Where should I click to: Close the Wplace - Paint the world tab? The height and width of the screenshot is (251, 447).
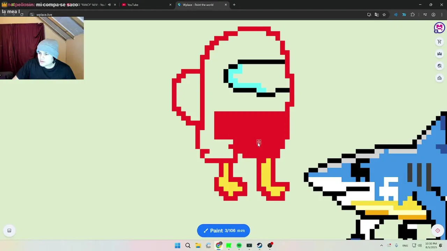tap(226, 5)
